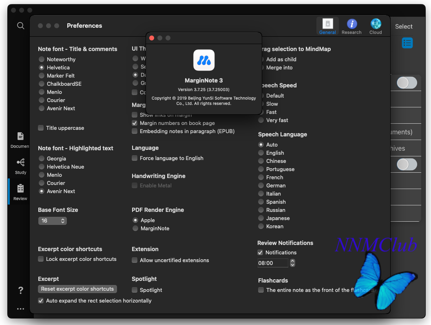The height and width of the screenshot is (325, 431).
Task: Set speech language to Auto
Action: (261, 145)
